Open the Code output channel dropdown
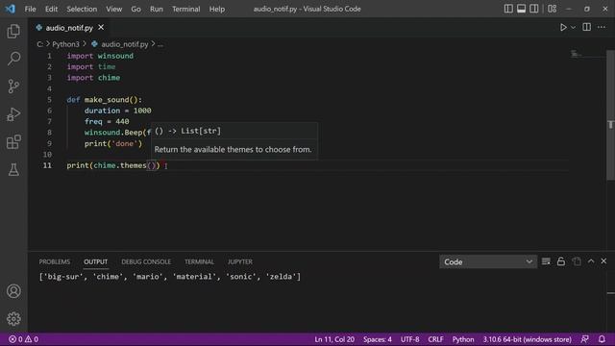Image resolution: width=615 pixels, height=346 pixels. [487, 261]
